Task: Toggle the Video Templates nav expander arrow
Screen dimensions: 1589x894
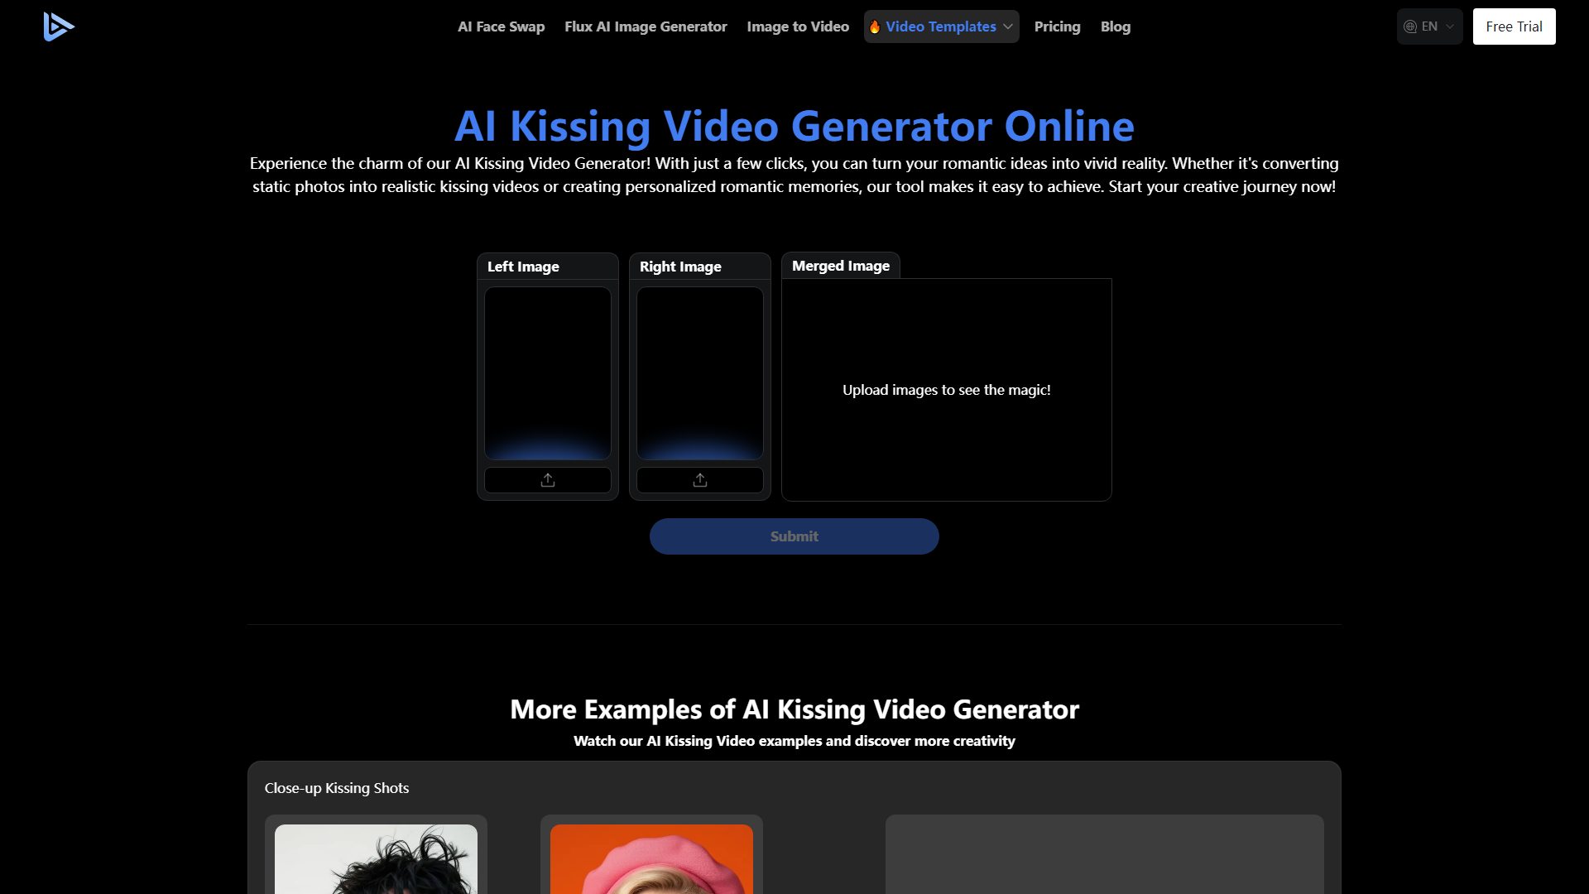Action: (x=1007, y=26)
